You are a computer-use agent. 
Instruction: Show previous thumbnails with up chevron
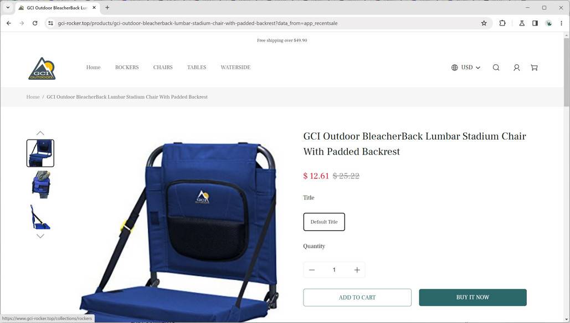pos(40,133)
